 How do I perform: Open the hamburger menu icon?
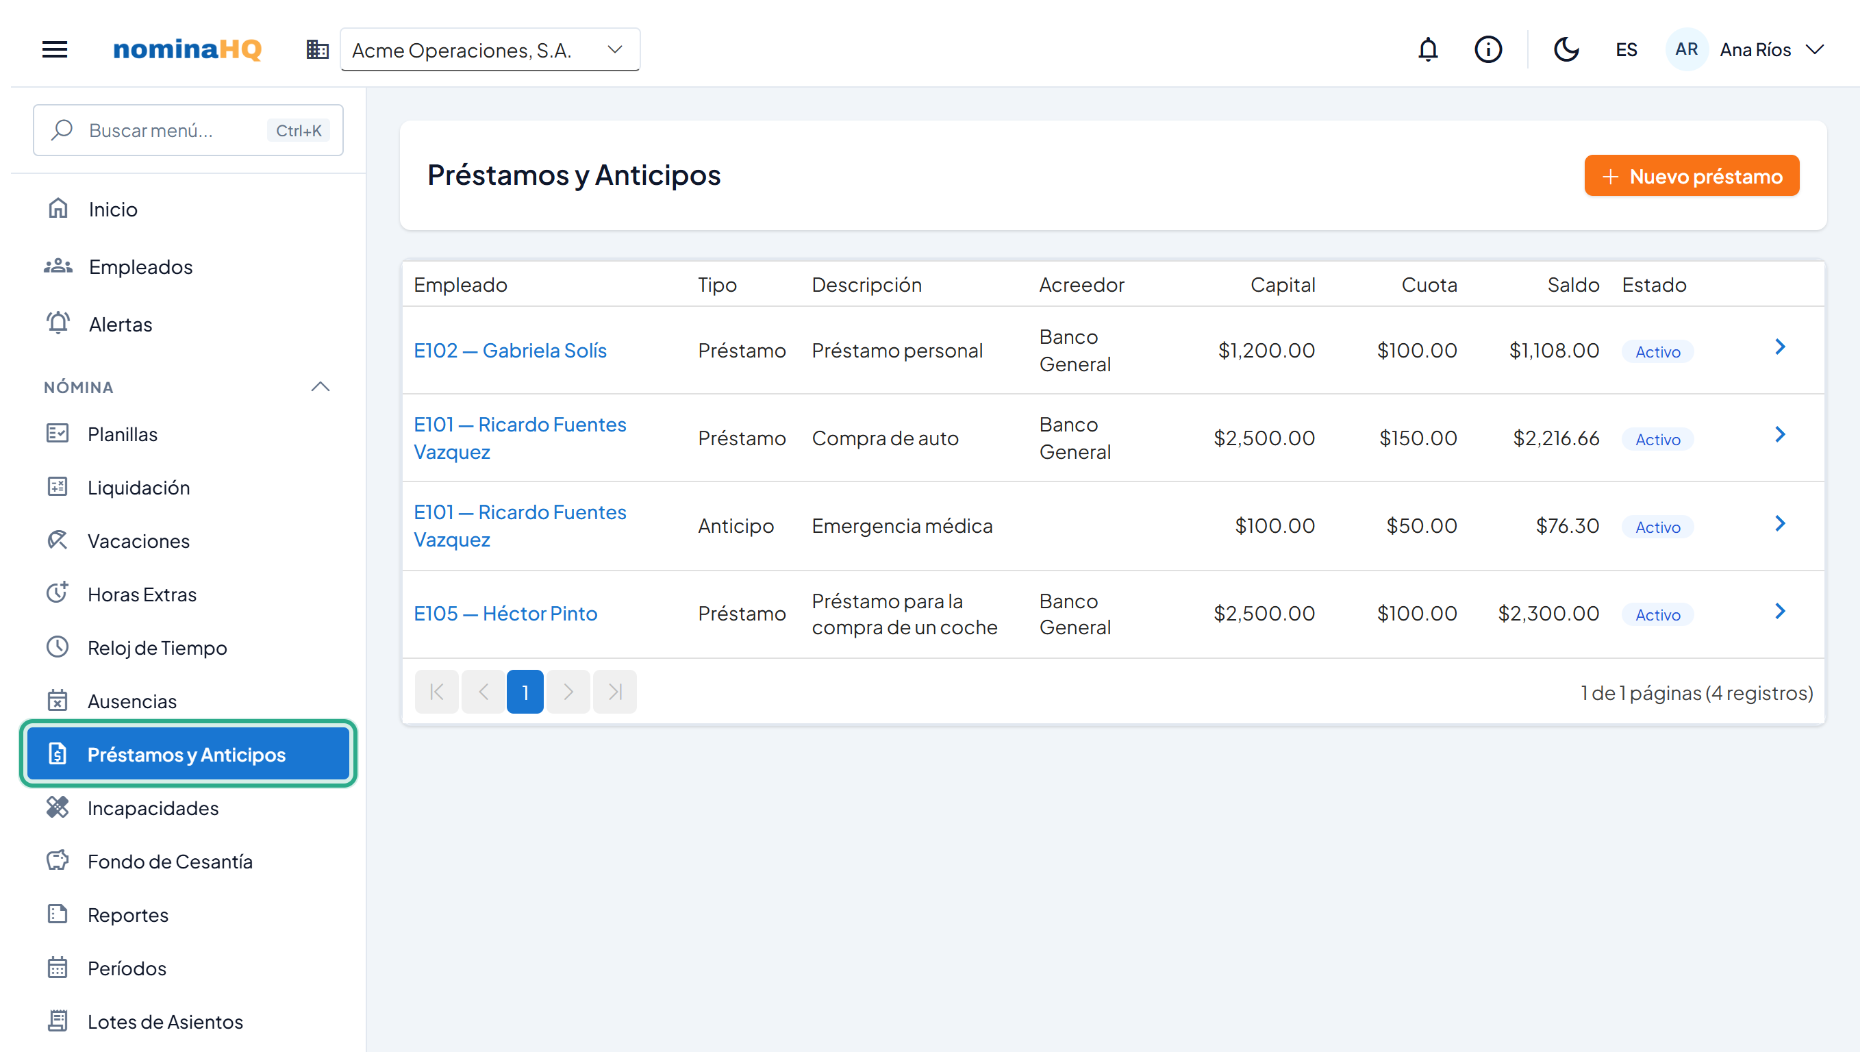coord(55,49)
